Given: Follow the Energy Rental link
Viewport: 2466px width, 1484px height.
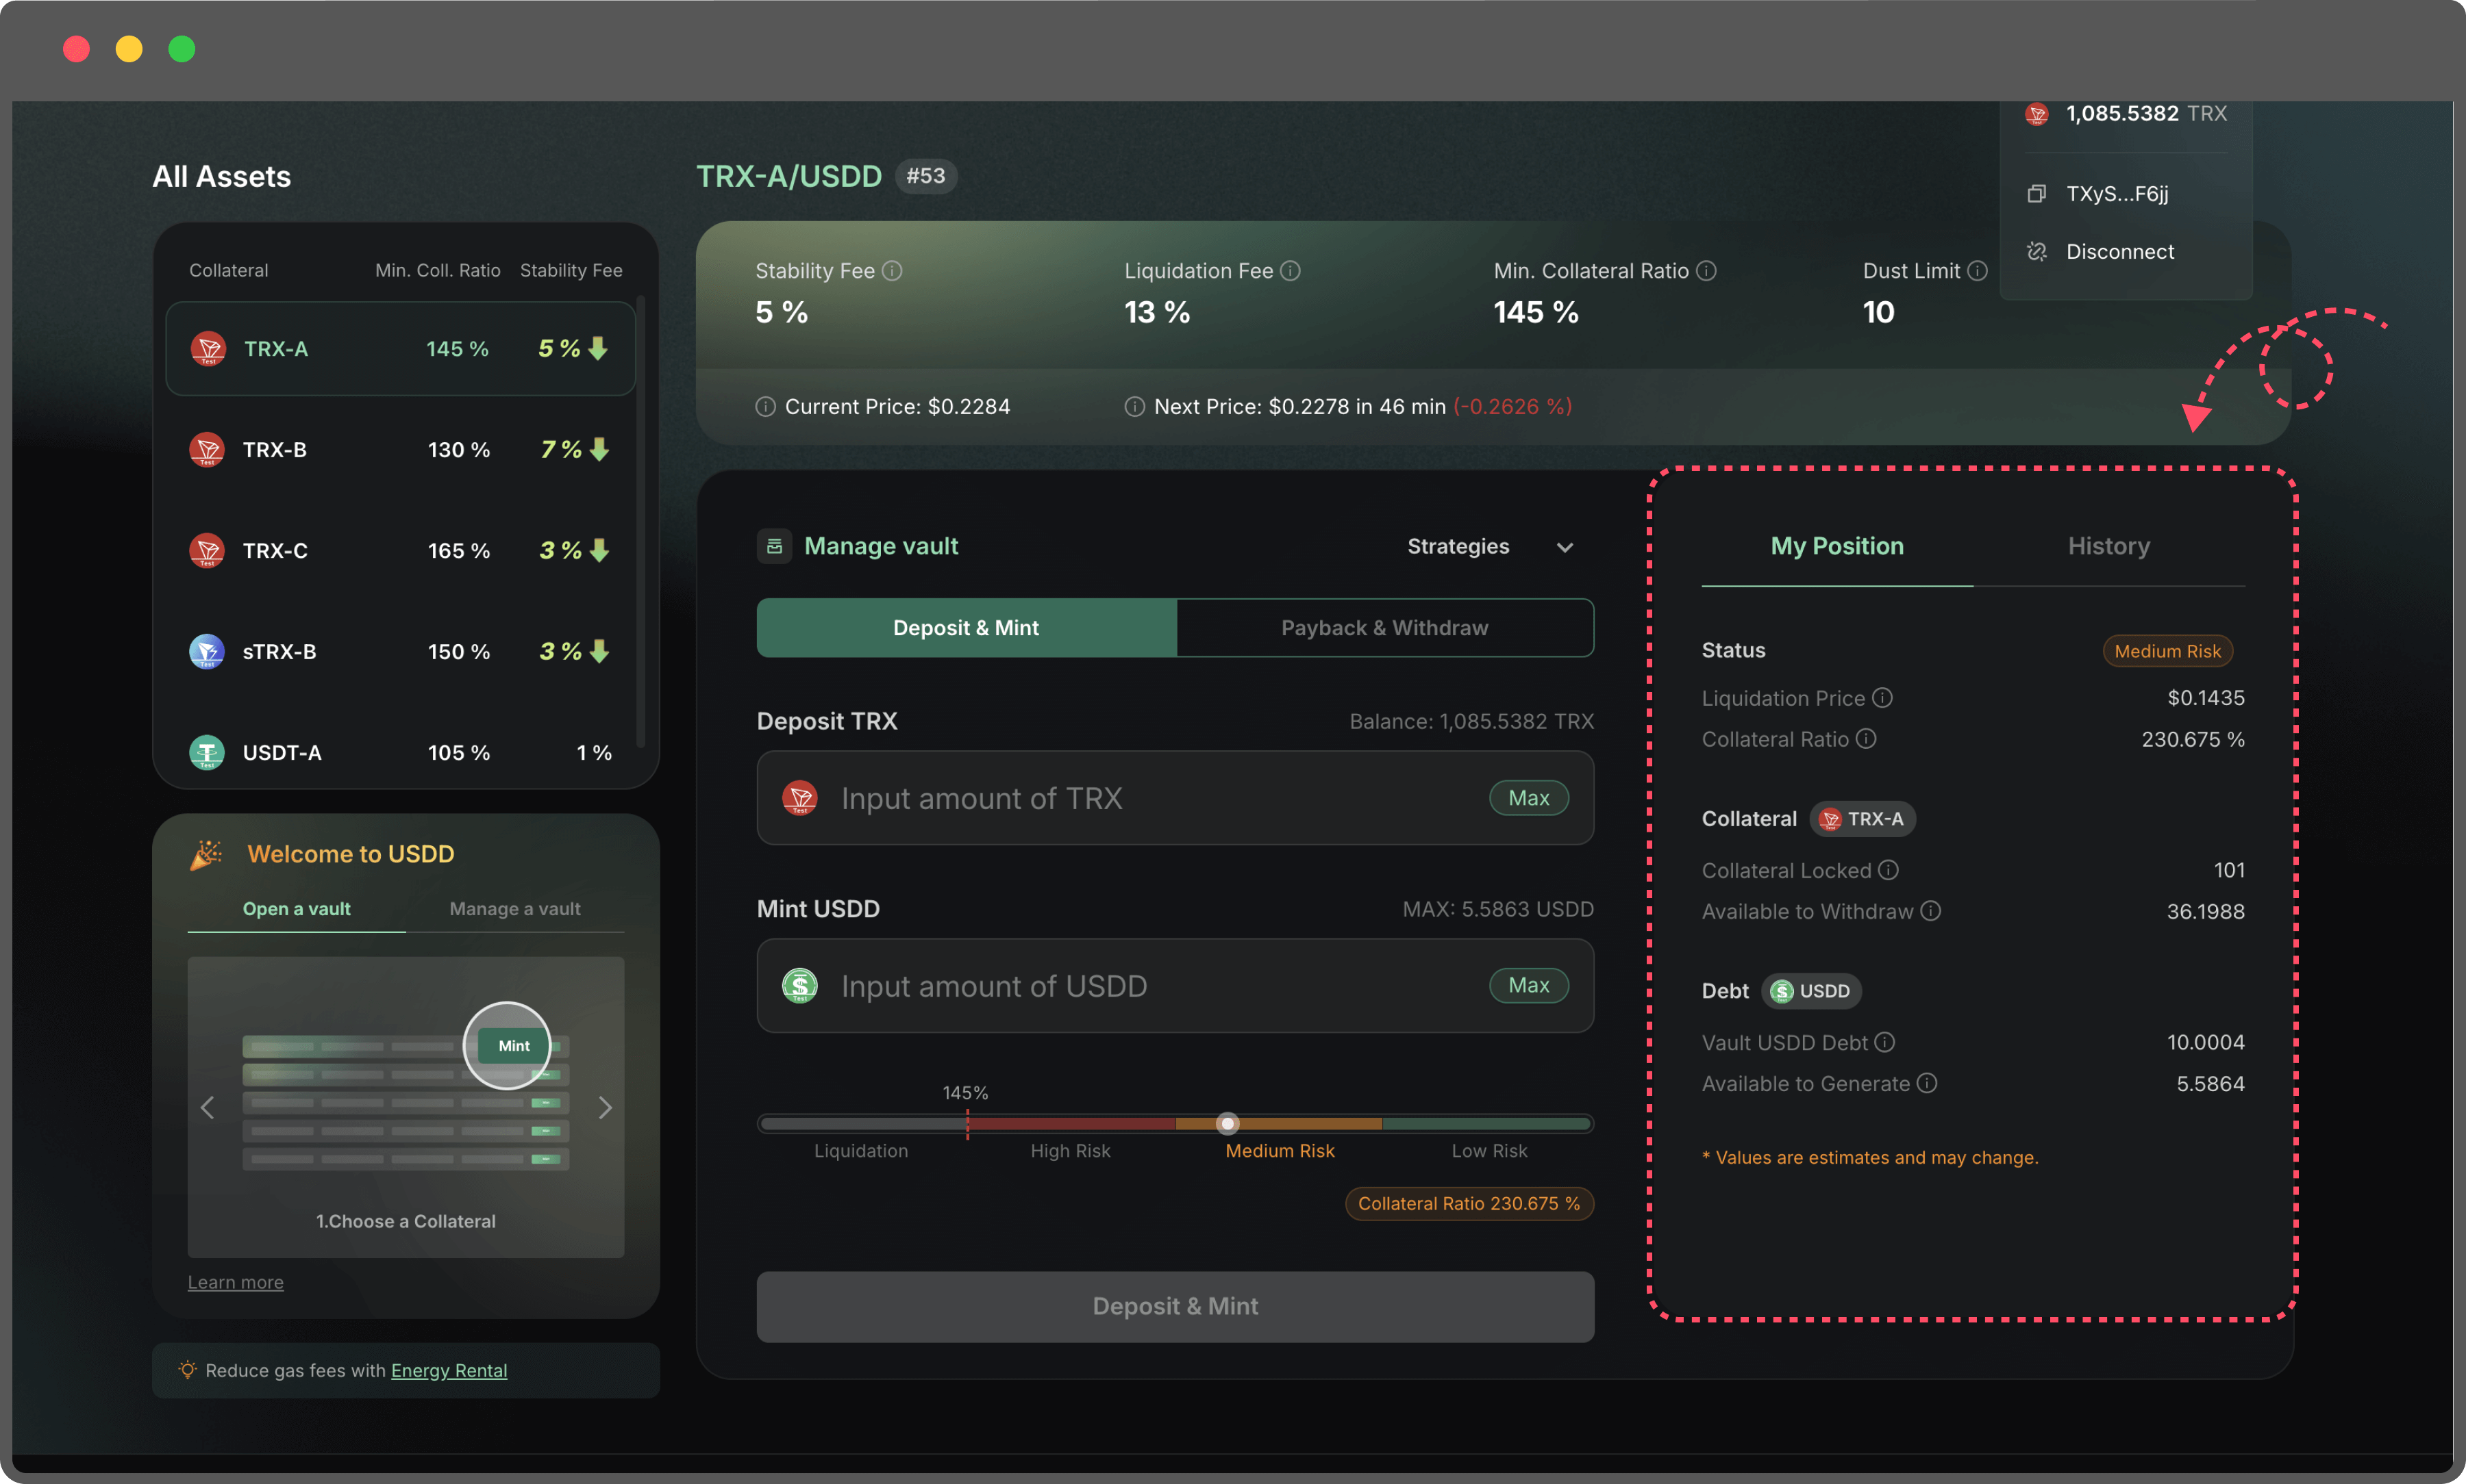Looking at the screenshot, I should coord(448,1371).
